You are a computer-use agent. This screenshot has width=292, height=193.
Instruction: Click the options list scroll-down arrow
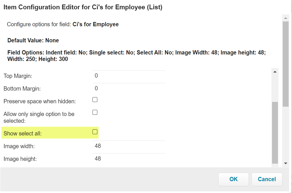point(286,163)
